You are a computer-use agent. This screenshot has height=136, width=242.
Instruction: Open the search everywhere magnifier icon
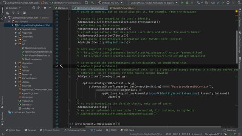tap(239, 3)
